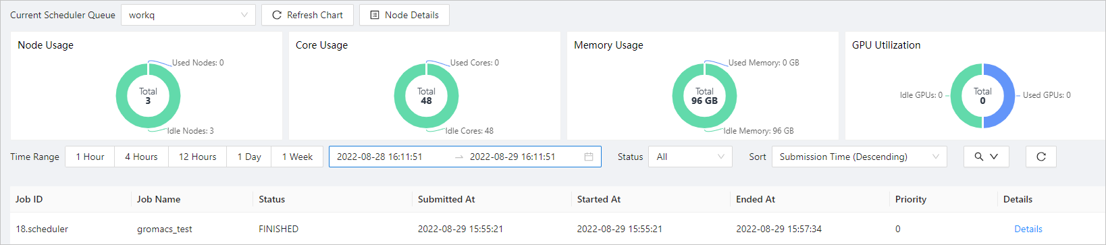The image size is (1106, 245).
Task: Select the 4 Hours time range
Action: pos(141,157)
